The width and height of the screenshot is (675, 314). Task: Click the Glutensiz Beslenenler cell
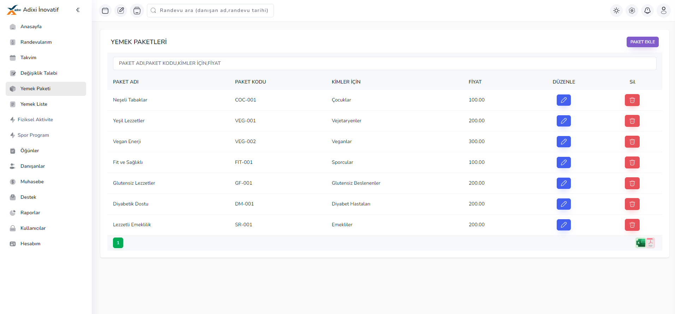click(356, 183)
